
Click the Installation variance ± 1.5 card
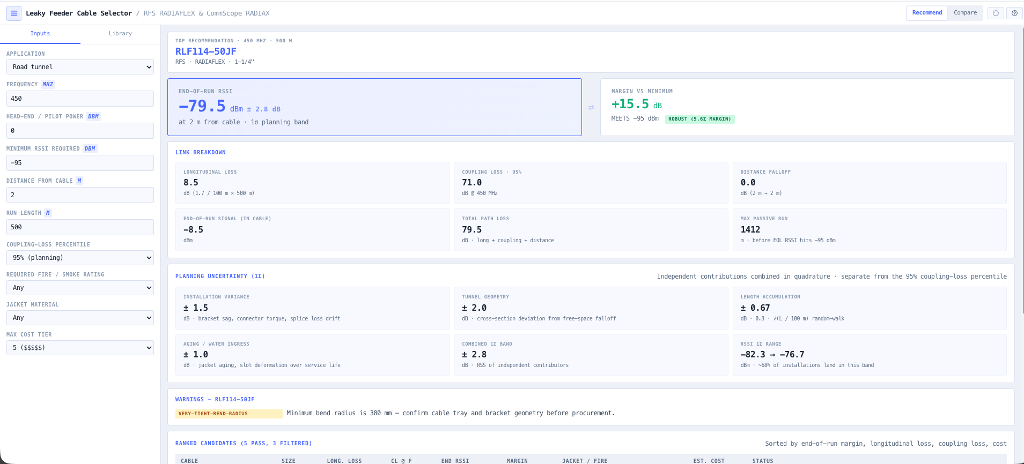pos(312,308)
